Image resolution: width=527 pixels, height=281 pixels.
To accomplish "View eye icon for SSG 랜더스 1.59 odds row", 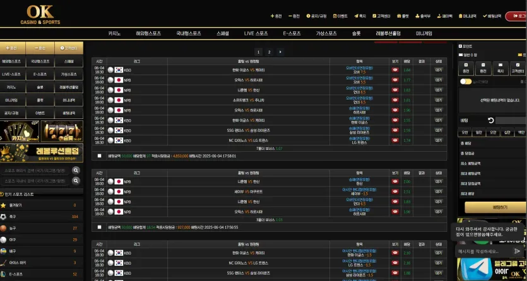I will 395,130.
